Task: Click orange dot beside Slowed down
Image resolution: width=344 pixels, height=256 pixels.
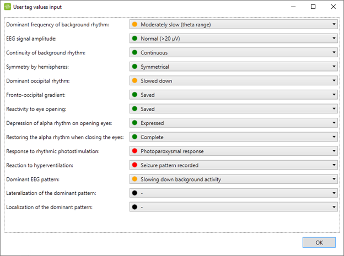Action: click(135, 81)
